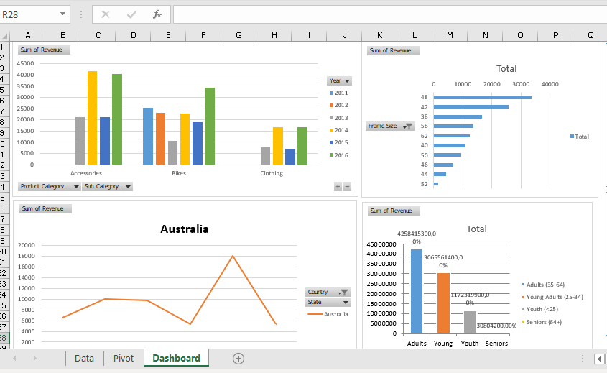The width and height of the screenshot is (607, 373).
Task: Click inside the formula bar input
Action: [388, 14]
